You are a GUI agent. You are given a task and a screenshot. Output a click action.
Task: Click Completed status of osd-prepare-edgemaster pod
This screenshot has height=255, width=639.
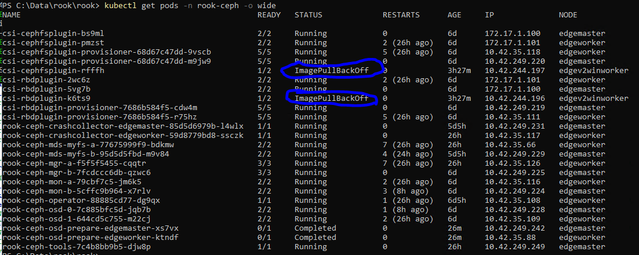[x=315, y=228]
